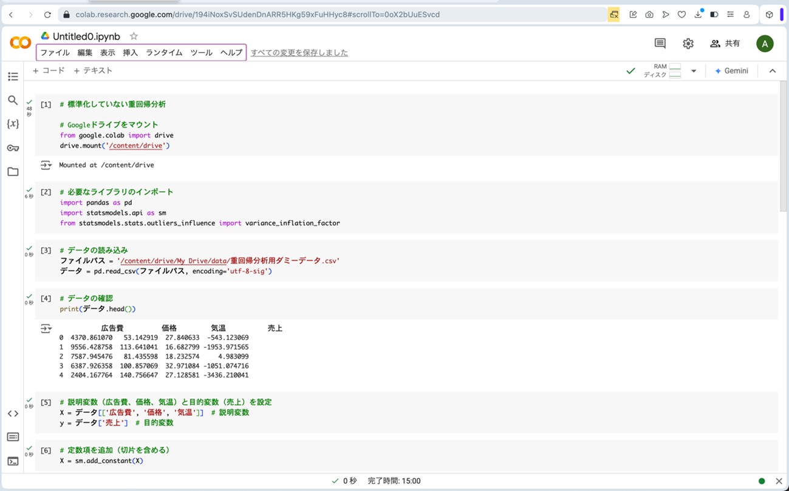Click the '/content/drive' path link in cell 1
This screenshot has height=491, width=789.
tap(137, 146)
